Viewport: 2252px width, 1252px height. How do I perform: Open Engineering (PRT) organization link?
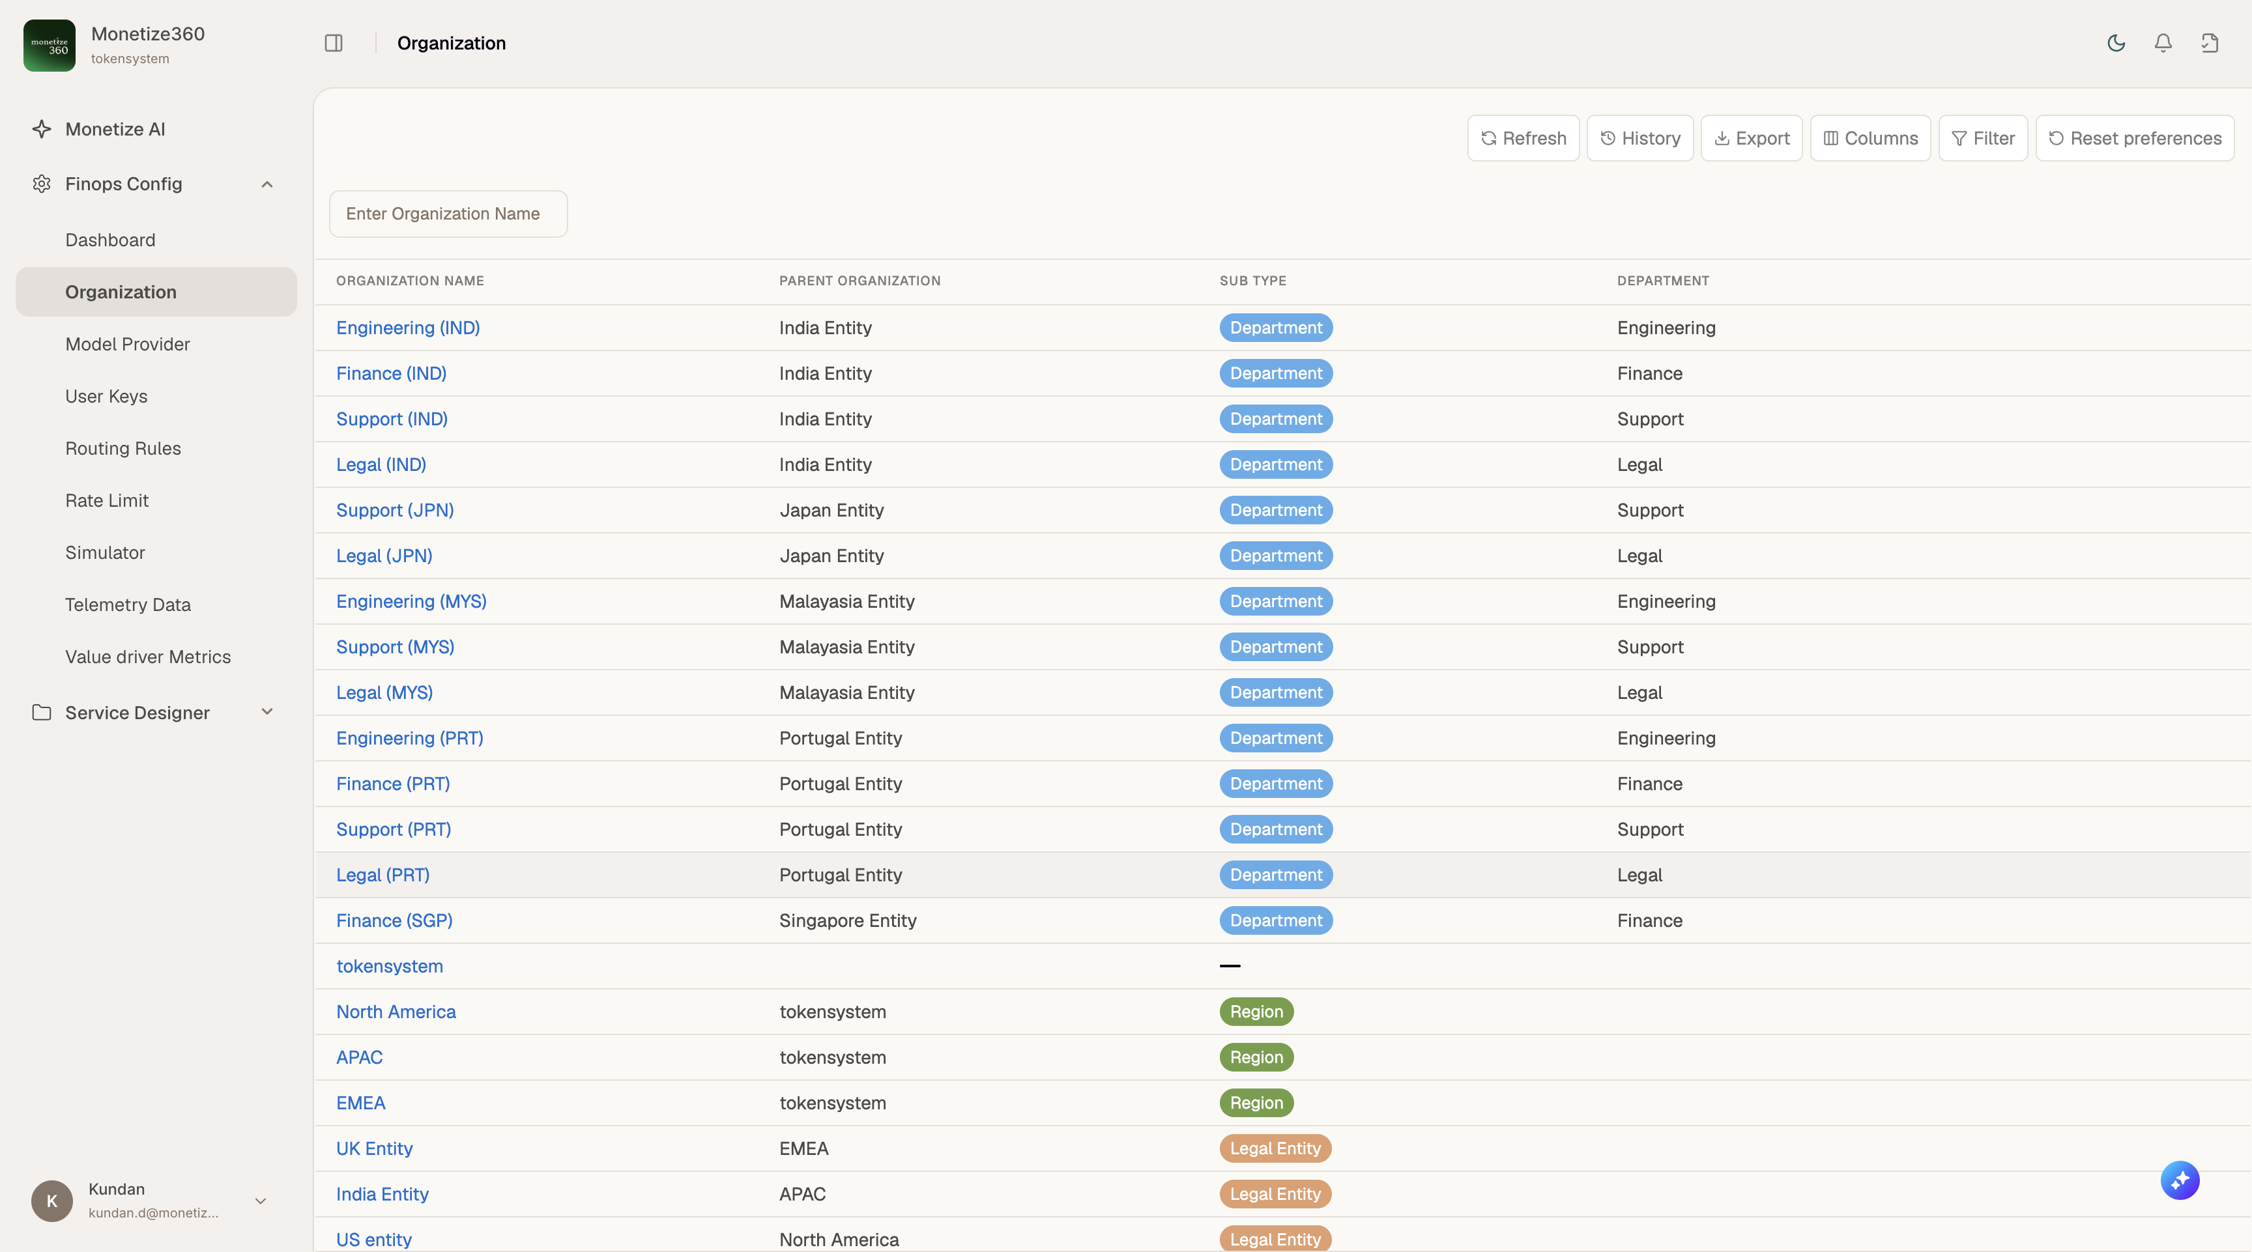pos(410,738)
